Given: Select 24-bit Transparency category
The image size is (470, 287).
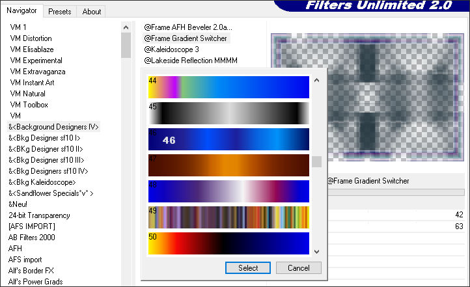Looking at the screenshot, I should [x=39, y=215].
